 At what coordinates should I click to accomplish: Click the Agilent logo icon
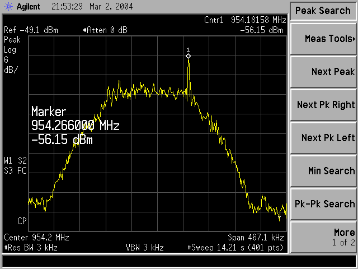(8, 6)
